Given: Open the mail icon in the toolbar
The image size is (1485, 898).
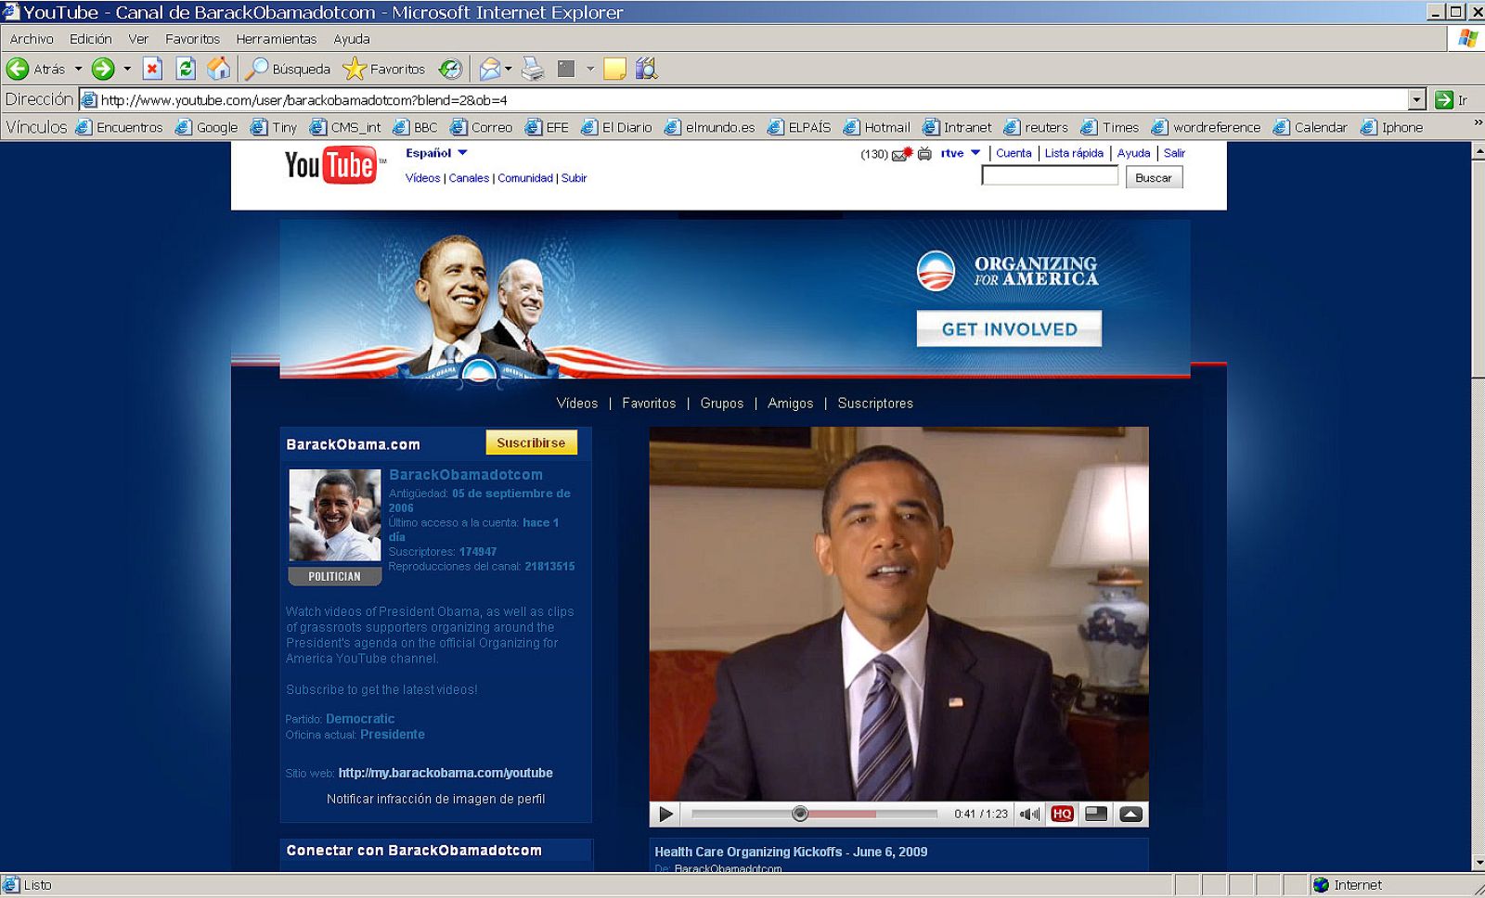Looking at the screenshot, I should [492, 68].
